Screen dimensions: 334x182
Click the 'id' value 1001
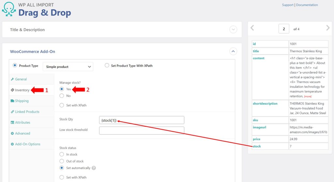[293, 44]
